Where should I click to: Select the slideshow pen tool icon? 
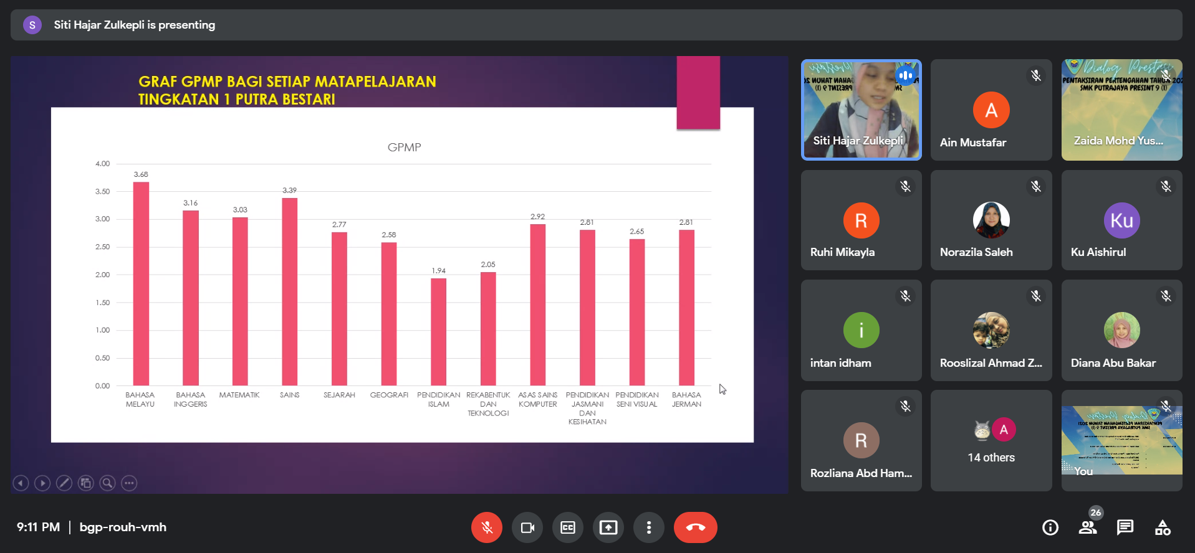(x=64, y=483)
